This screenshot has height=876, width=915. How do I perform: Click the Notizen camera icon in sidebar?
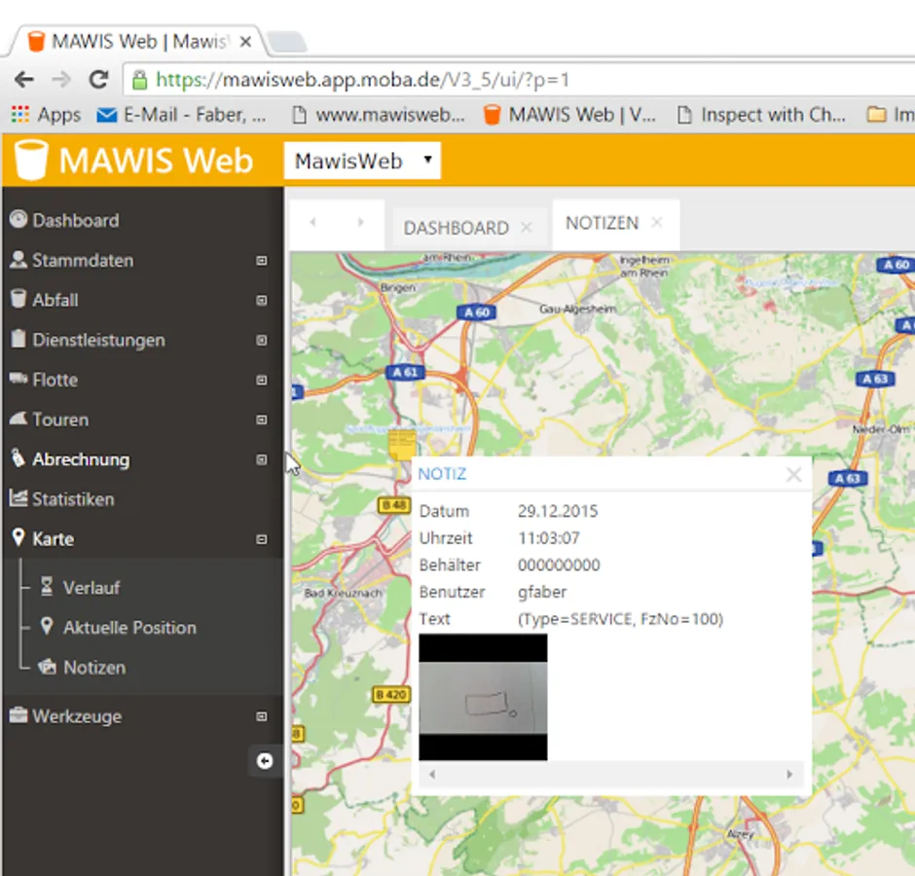click(47, 667)
